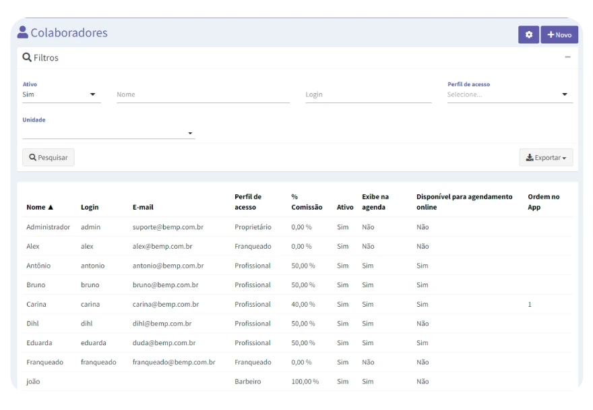Sort table by Nome column header

tap(40, 207)
